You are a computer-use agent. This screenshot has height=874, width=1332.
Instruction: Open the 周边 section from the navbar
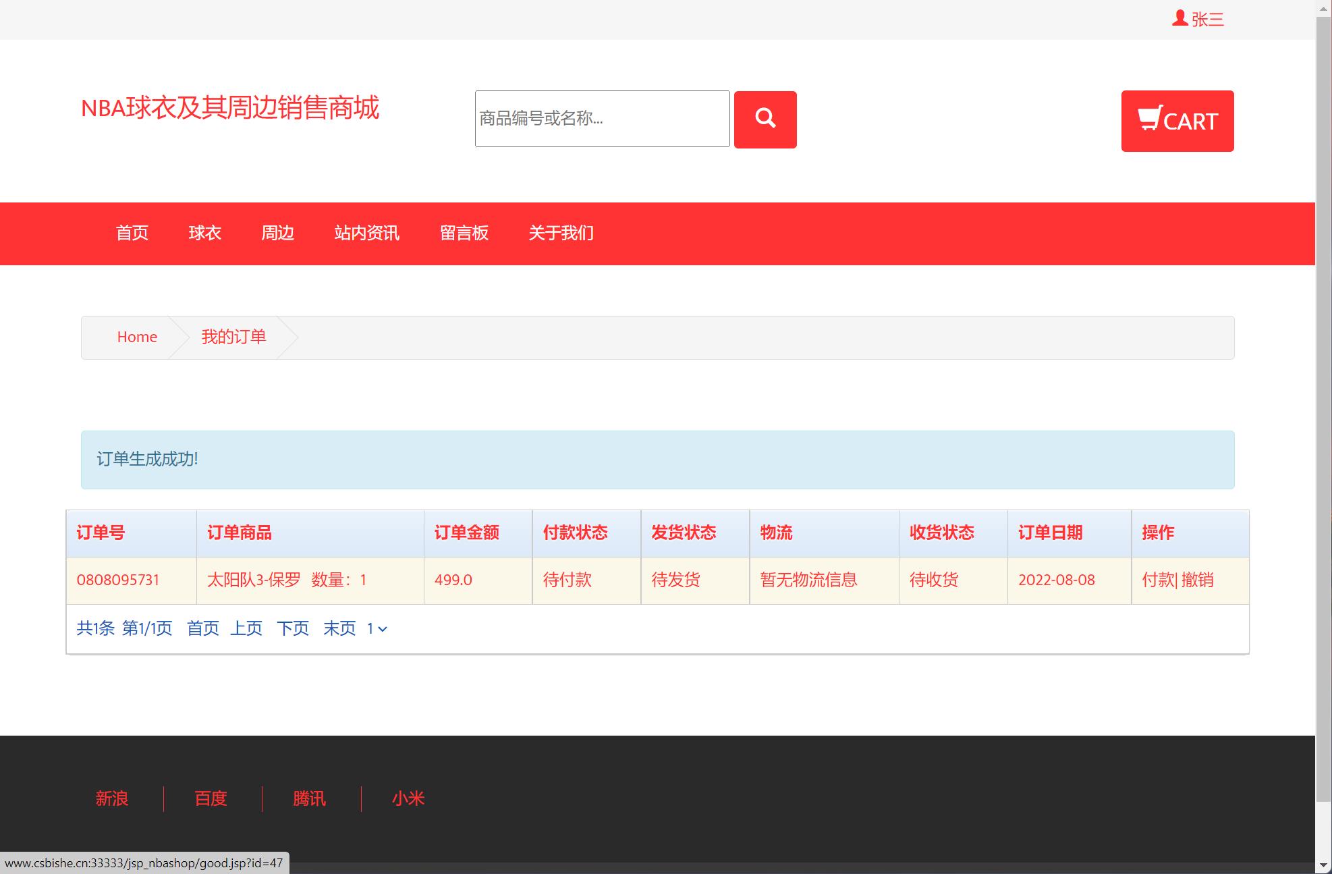point(277,233)
